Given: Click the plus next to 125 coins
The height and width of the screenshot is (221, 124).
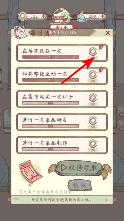Looking at the screenshot, I should coord(44,16).
